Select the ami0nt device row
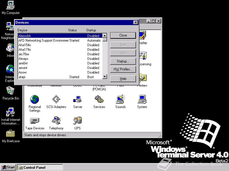The image size is (229, 171). click(60, 63)
